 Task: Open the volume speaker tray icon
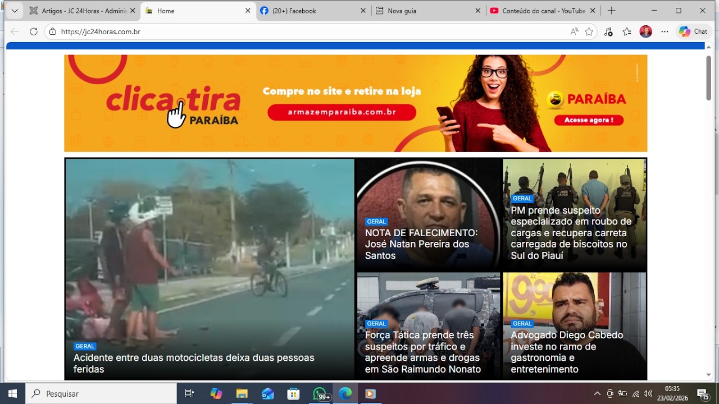point(648,393)
